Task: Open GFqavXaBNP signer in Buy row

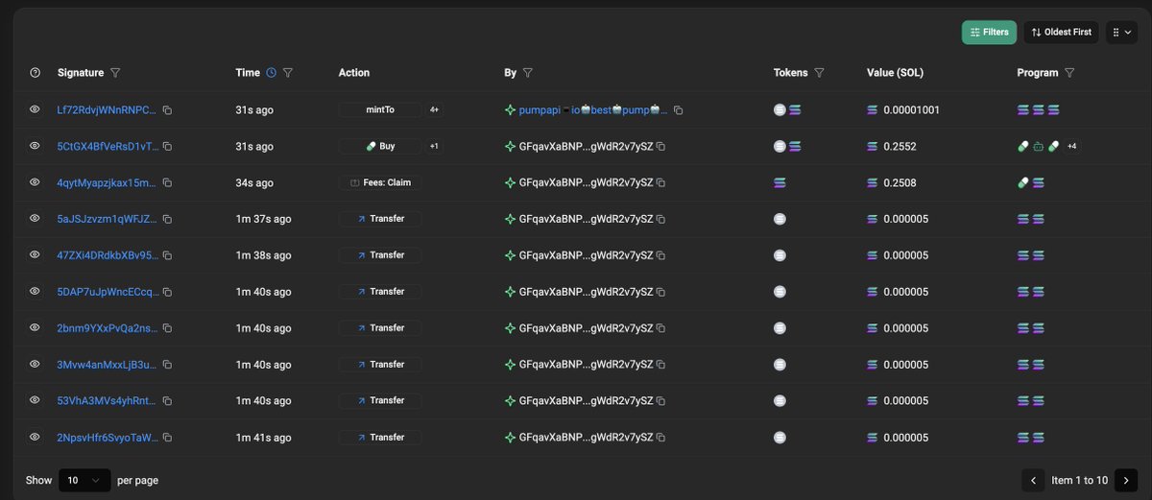Action: pyautogui.click(x=586, y=147)
